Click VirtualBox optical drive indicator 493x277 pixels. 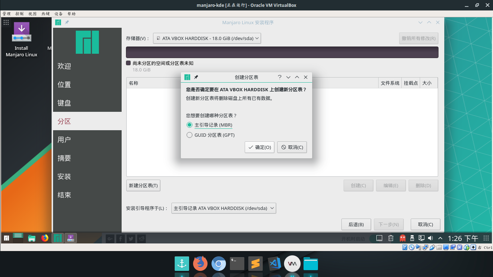411,247
